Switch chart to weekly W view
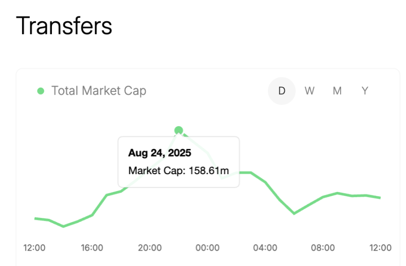406x266 pixels. coord(309,91)
